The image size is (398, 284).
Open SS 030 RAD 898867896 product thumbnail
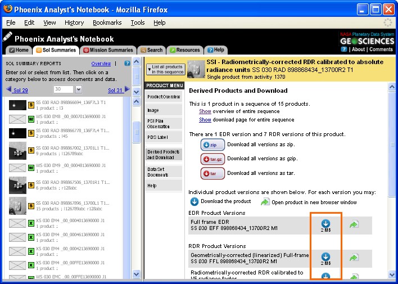[17, 205]
